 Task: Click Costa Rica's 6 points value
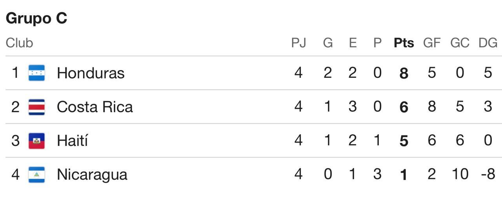point(404,107)
